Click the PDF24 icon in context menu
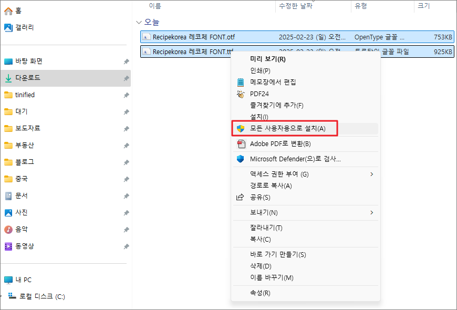Viewport: 457px width, 310px height. click(241, 94)
